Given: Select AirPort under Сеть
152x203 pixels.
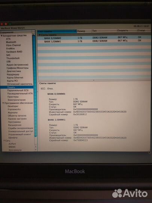Looking at the screenshot, I should (12, 144).
